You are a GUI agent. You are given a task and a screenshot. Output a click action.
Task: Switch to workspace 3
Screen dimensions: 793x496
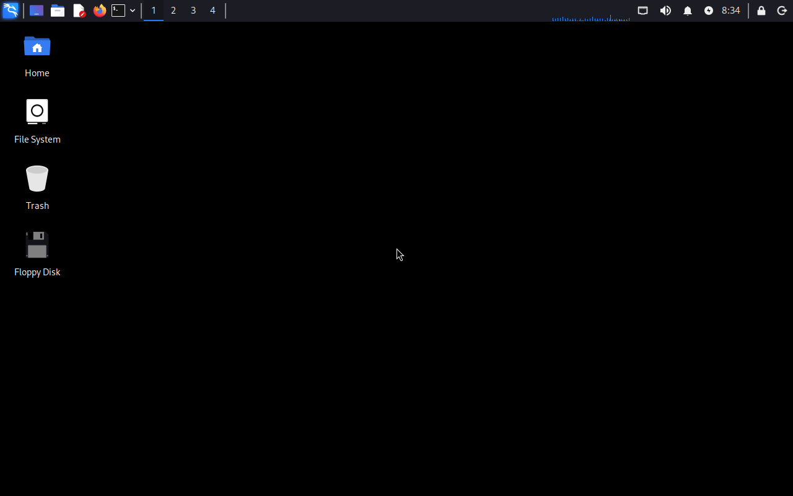point(193,11)
